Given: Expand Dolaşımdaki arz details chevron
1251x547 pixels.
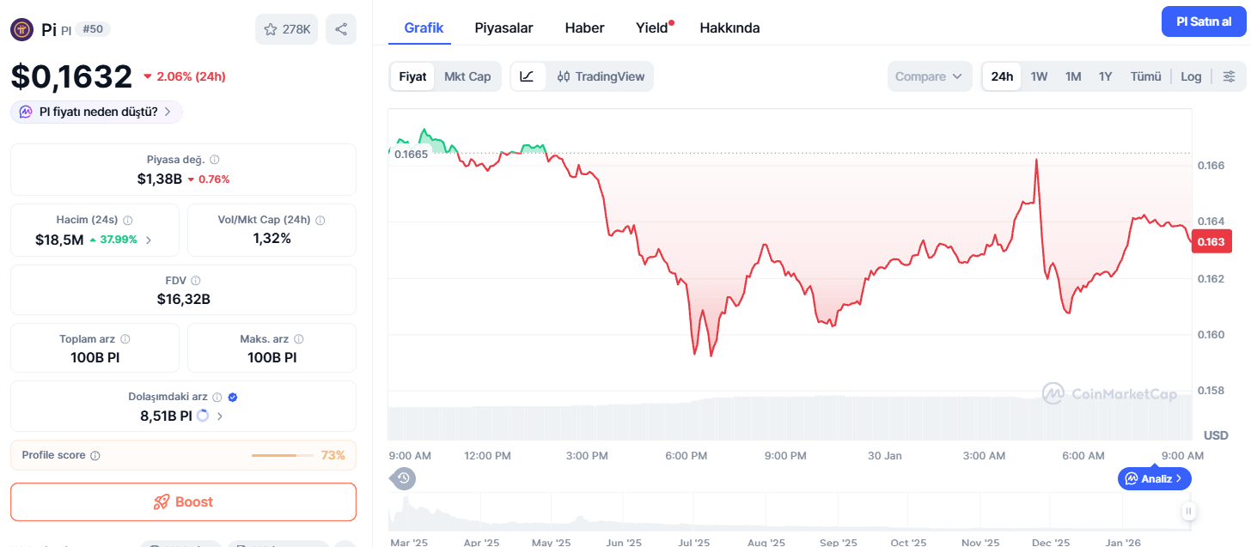Looking at the screenshot, I should 220,416.
